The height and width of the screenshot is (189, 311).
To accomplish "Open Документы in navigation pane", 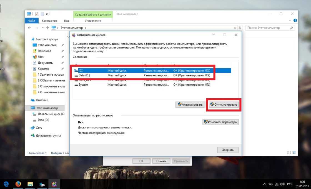I will pyautogui.click(x=46, y=63).
